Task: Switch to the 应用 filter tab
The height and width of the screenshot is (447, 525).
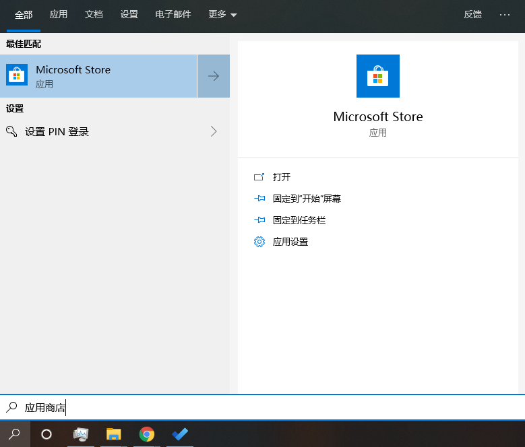Action: click(x=58, y=14)
